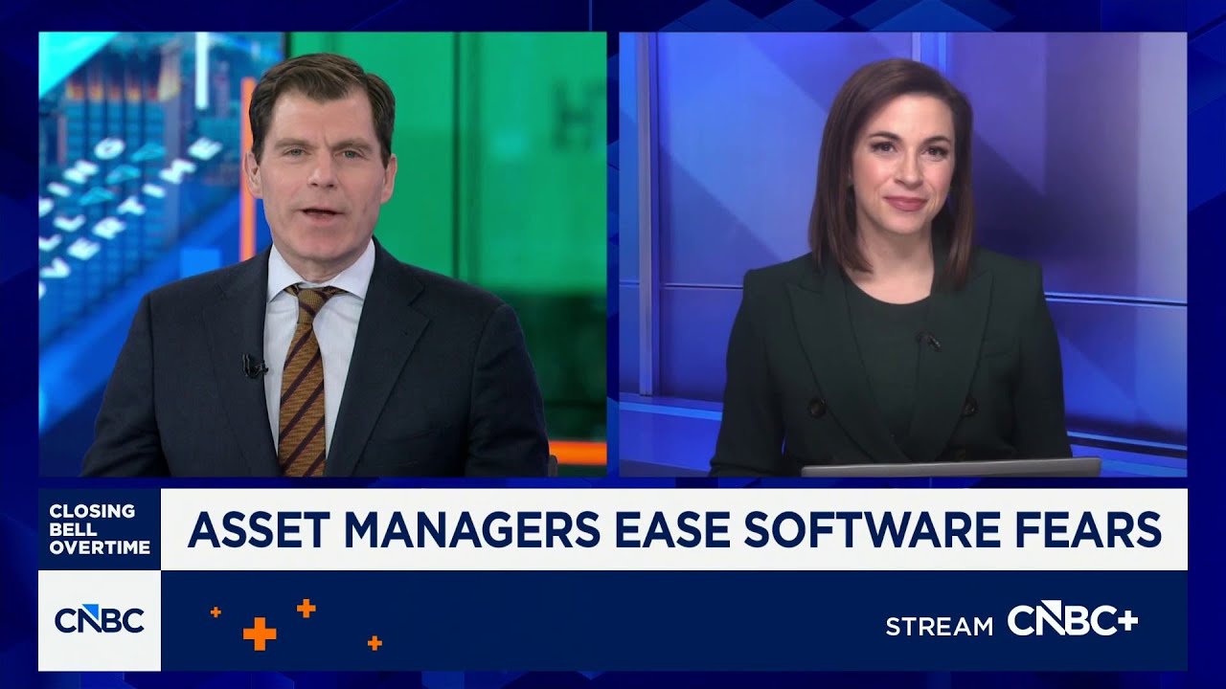Click the lapel microphone on man's jacket
Image resolution: width=1226 pixels, height=689 pixels.
(254, 366)
